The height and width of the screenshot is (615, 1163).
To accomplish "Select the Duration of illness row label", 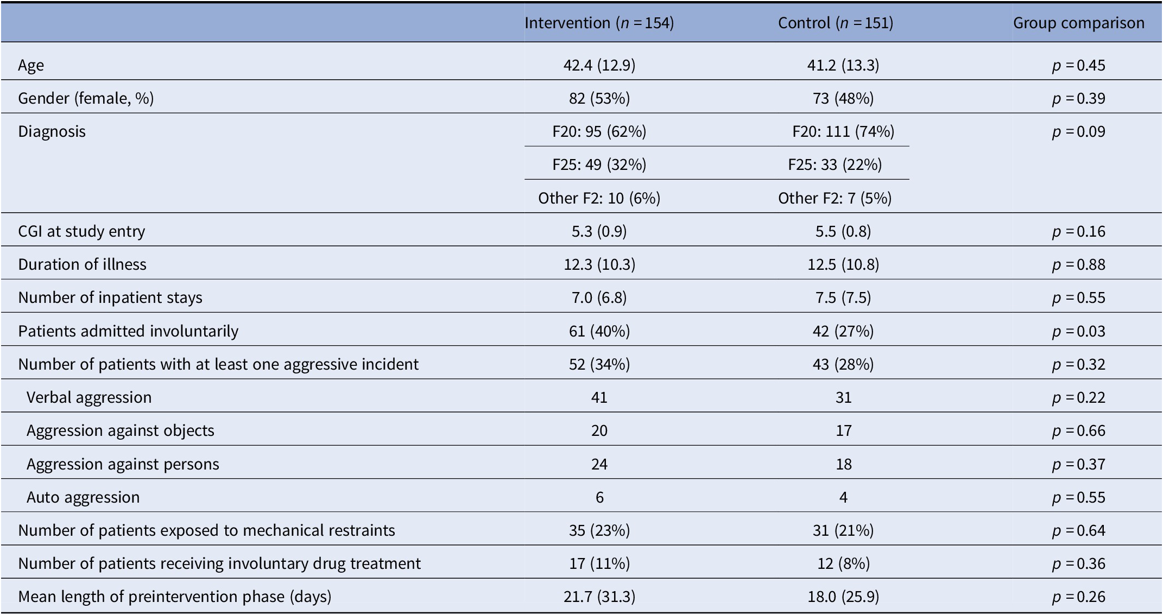I will click(x=82, y=264).
